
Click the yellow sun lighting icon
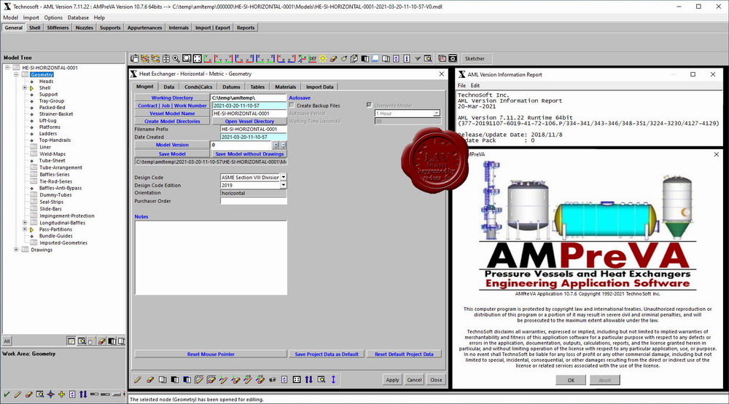point(323,58)
